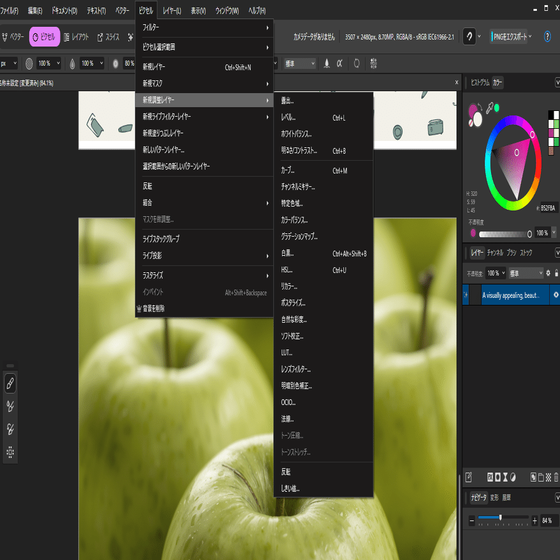Toggle visibility of 'A visually appealing' layer
Viewport: 560px width, 560px height.
click(556, 295)
